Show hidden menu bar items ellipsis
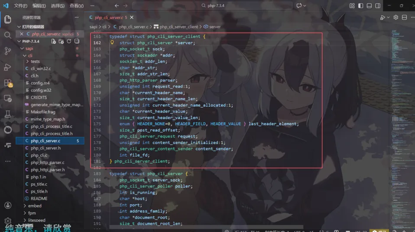415x232 pixels. [92, 6]
